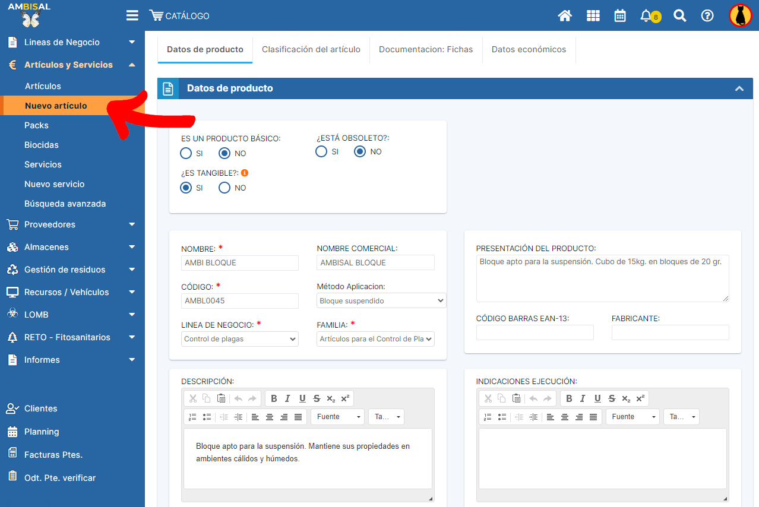Open the Linea de Negocio dropdown
759x507 pixels.
click(x=240, y=339)
